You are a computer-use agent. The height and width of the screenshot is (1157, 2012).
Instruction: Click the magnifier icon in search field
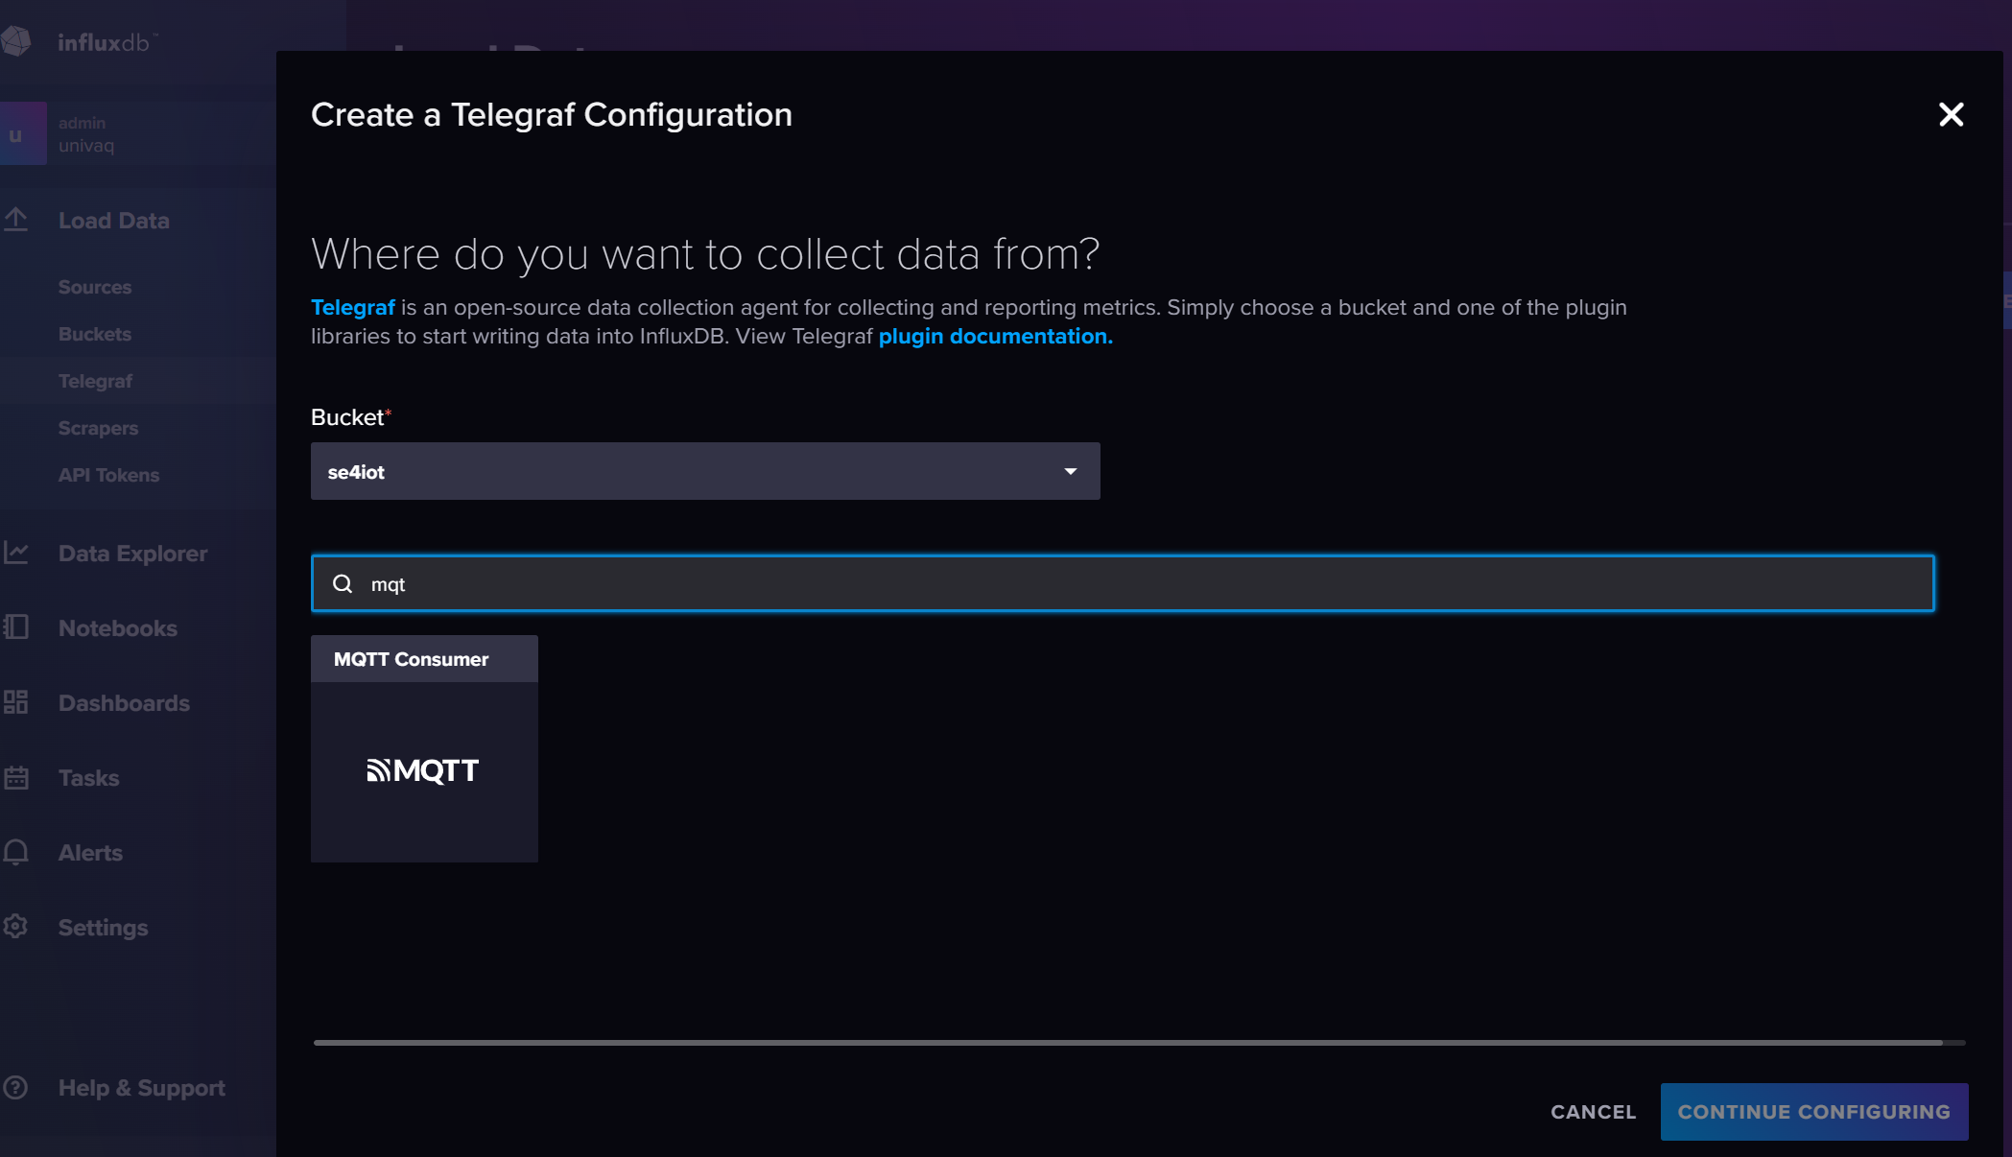click(343, 583)
